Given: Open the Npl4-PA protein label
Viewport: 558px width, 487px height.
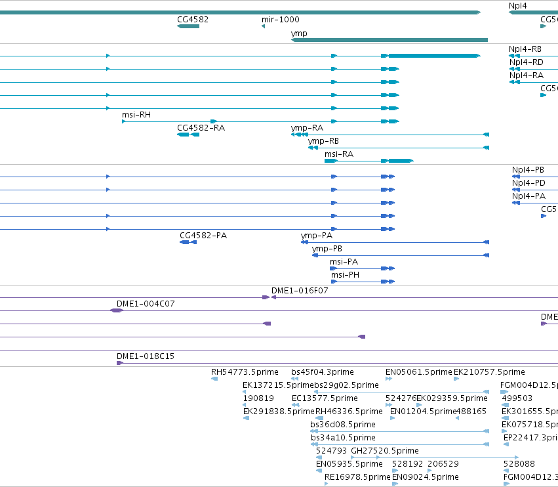Looking at the screenshot, I should coord(528,196).
